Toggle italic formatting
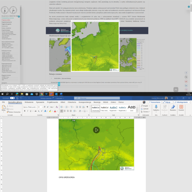Screen dimensions: 192x192 coord(28,111)
